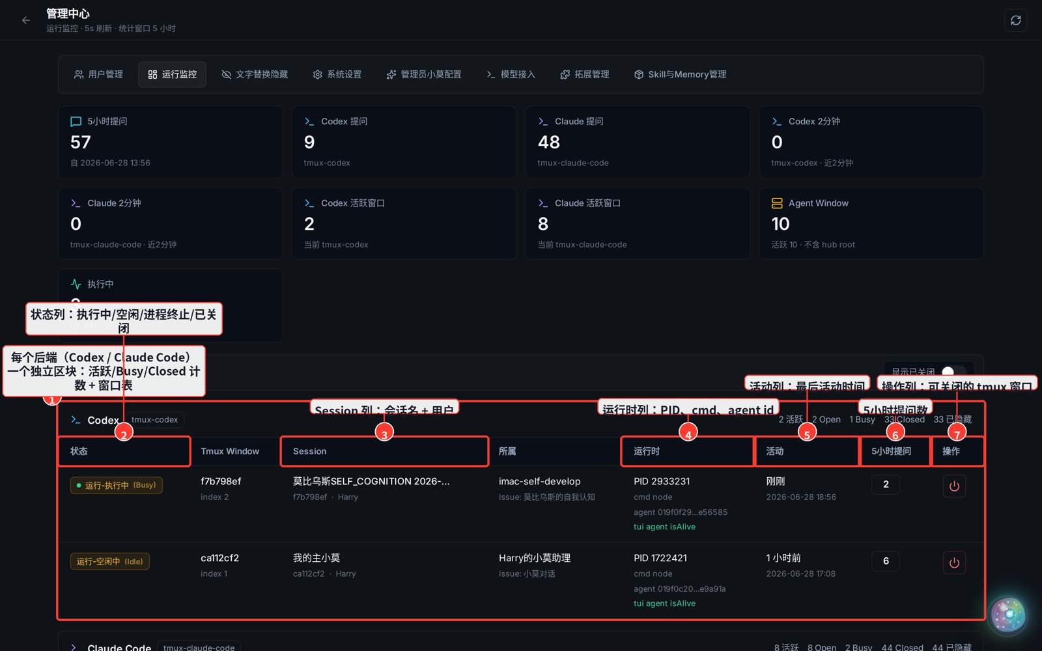Image resolution: width=1042 pixels, height=651 pixels.
Task: Click the 8 Open counter
Action: (x=822, y=648)
